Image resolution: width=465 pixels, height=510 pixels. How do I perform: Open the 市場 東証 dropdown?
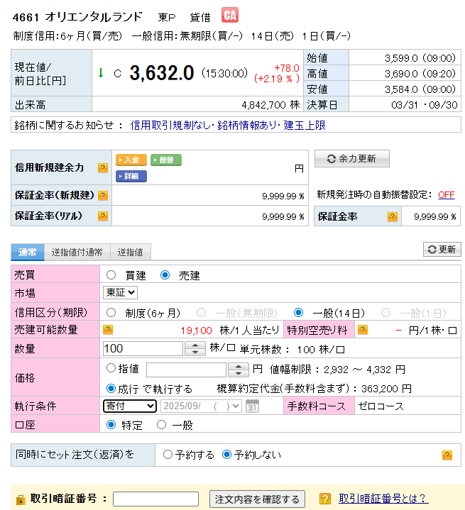coord(120,292)
